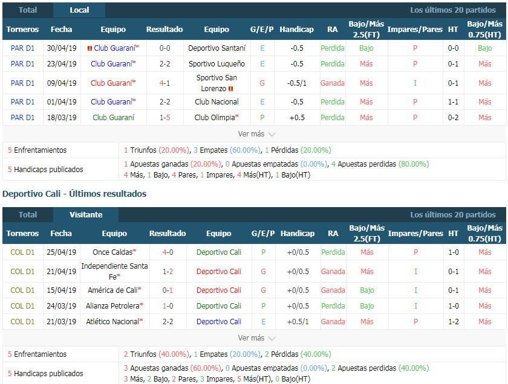Open América de Cali team link
Screen dimensions: 508x384
pyautogui.click(x=112, y=290)
